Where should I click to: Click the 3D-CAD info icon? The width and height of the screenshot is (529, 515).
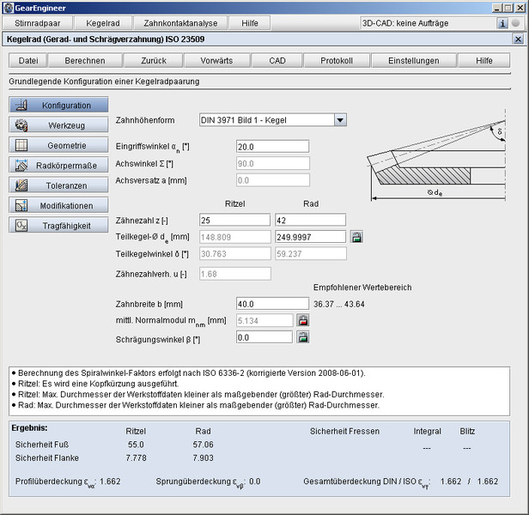coord(503,23)
